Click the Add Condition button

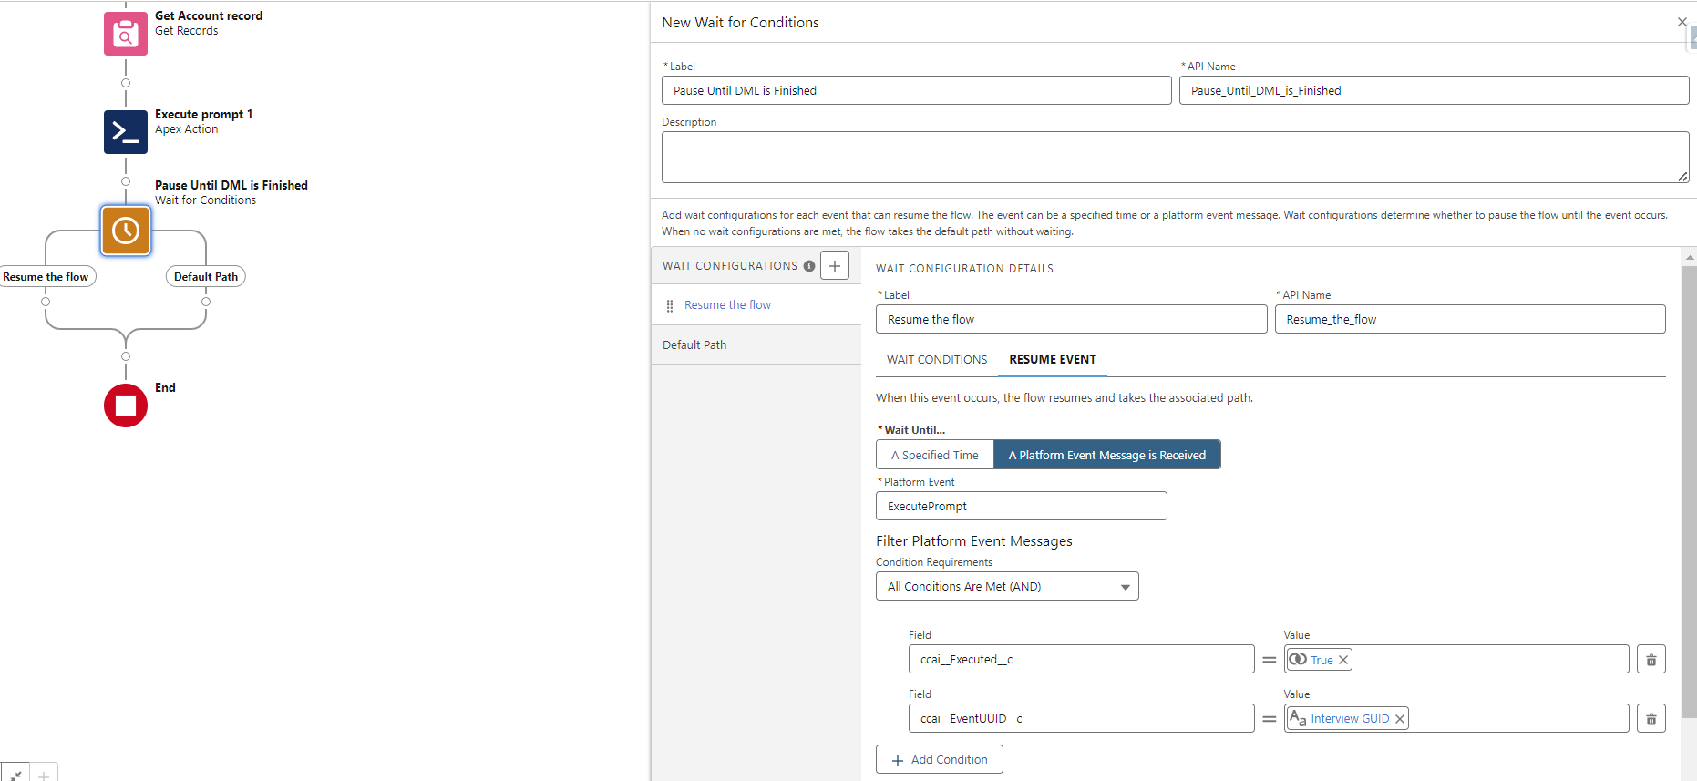tap(939, 759)
